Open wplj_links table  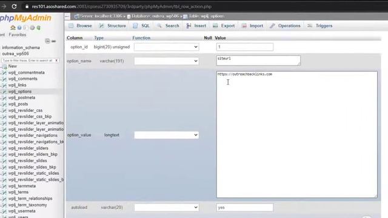18,85
